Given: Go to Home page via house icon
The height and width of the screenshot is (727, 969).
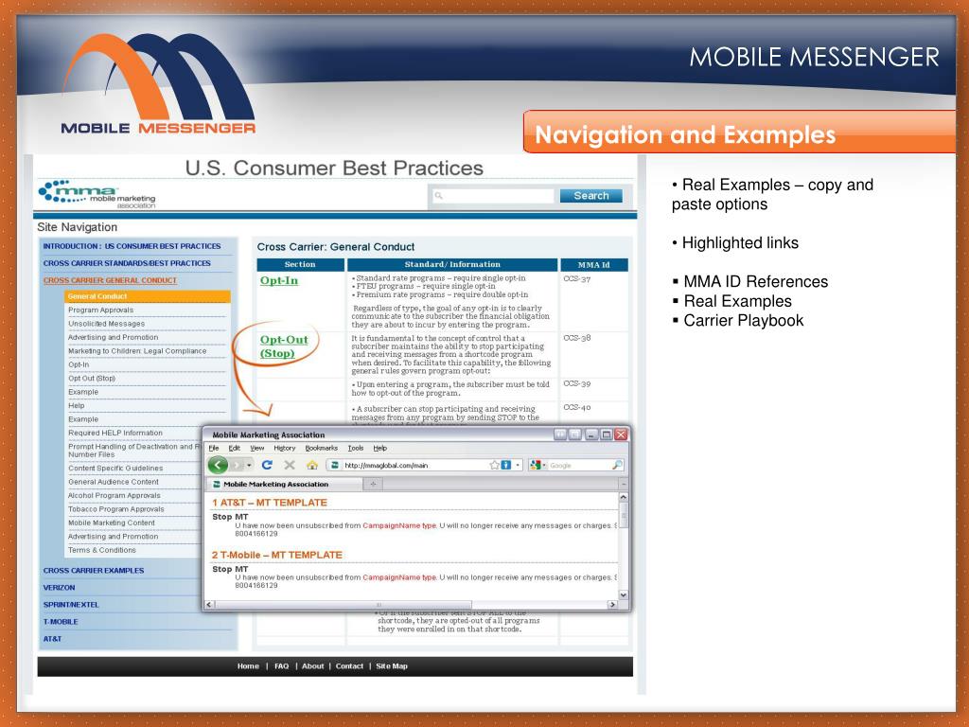Looking at the screenshot, I should click(312, 465).
